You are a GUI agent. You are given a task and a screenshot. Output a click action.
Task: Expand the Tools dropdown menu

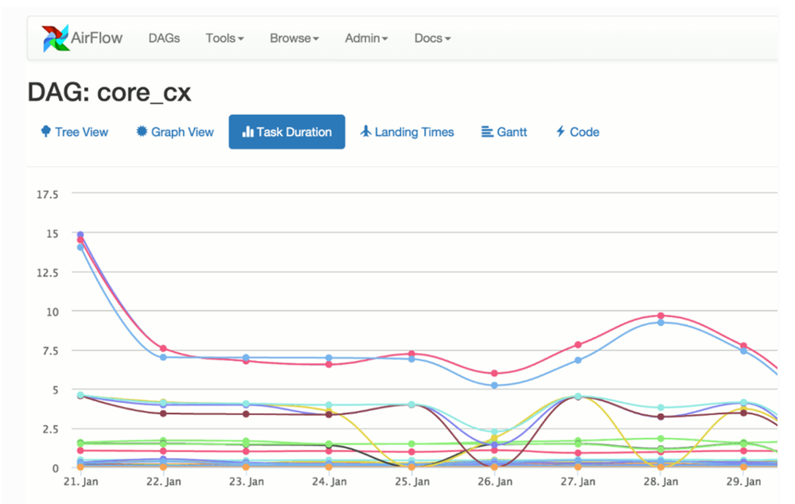click(224, 38)
